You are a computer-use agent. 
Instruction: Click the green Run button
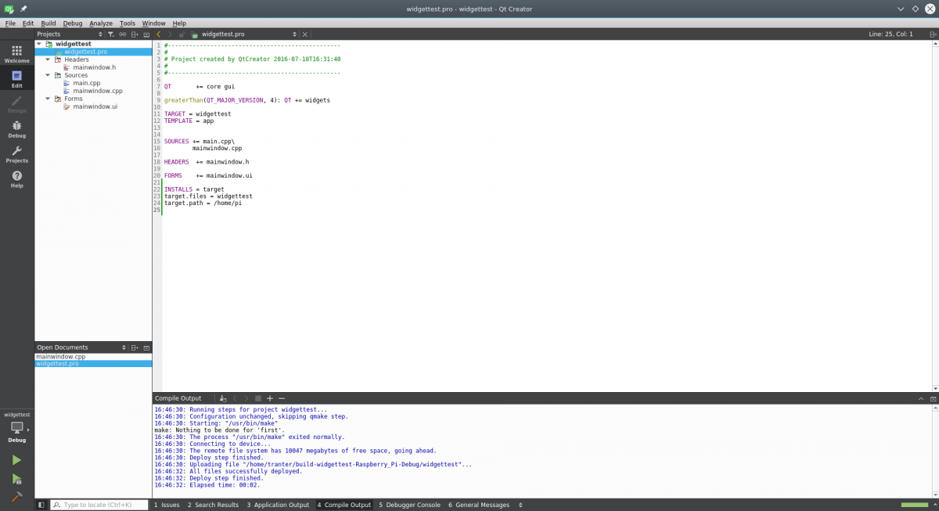coord(16,460)
